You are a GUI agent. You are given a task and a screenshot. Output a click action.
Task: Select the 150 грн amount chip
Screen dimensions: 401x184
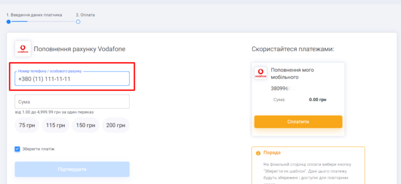pyautogui.click(x=85, y=125)
